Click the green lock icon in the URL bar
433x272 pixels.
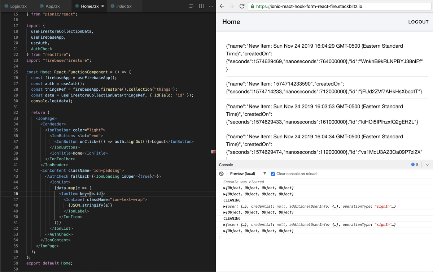pyautogui.click(x=253, y=7)
